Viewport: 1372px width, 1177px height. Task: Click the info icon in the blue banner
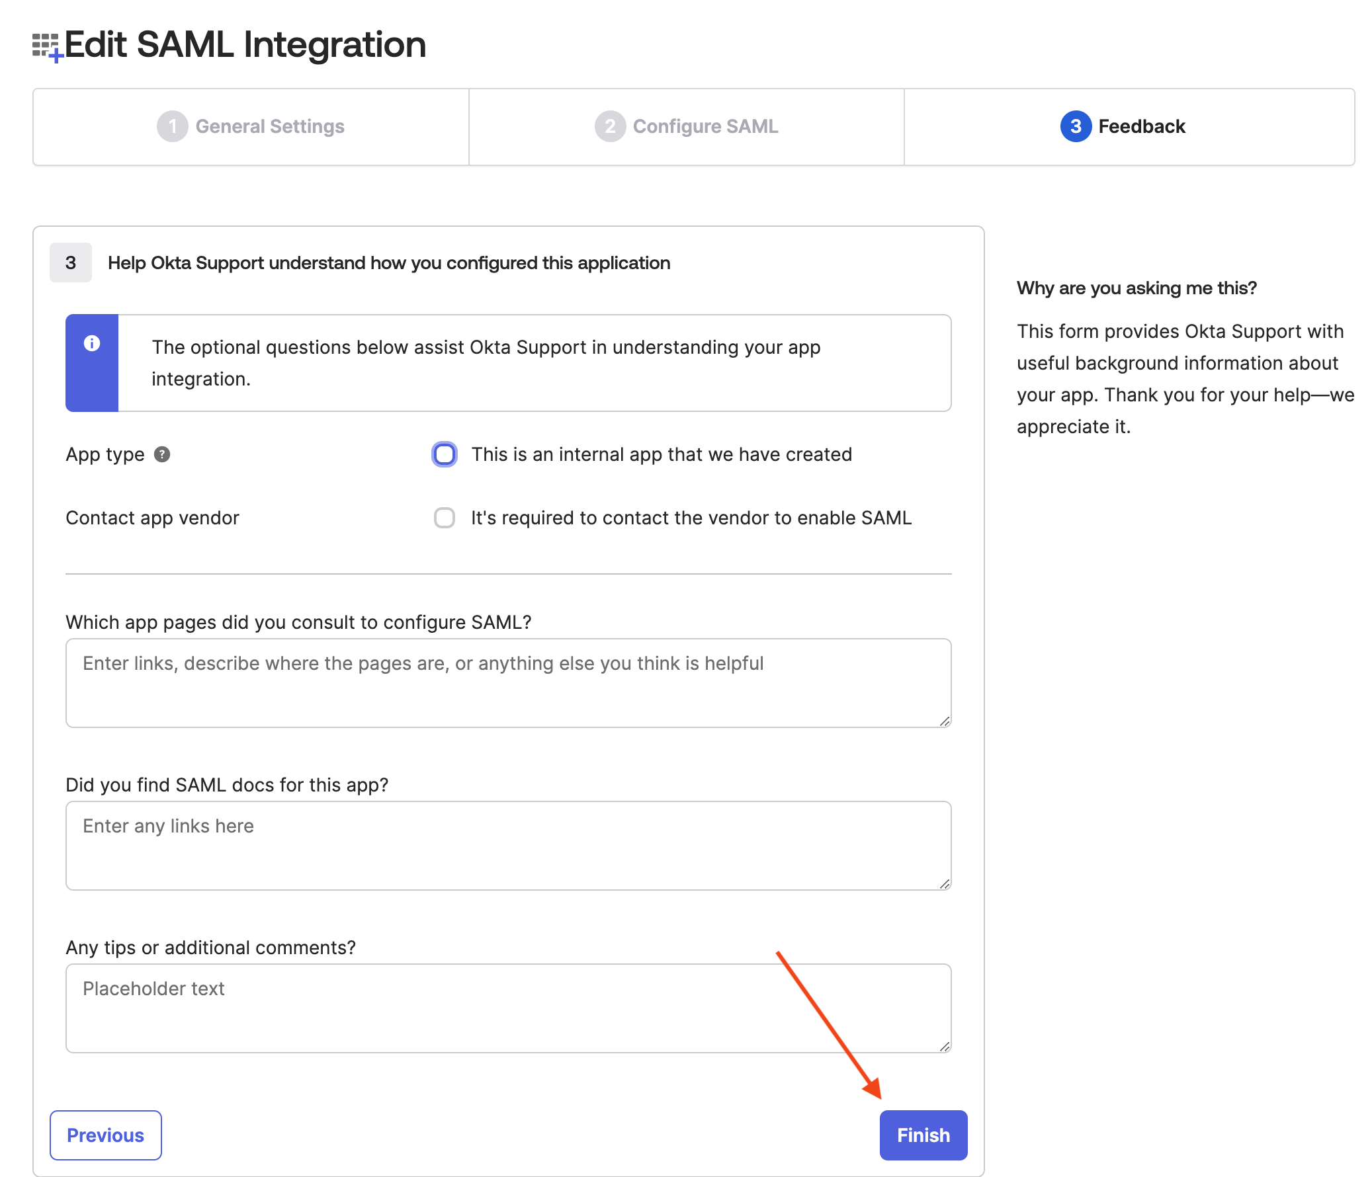(x=92, y=343)
